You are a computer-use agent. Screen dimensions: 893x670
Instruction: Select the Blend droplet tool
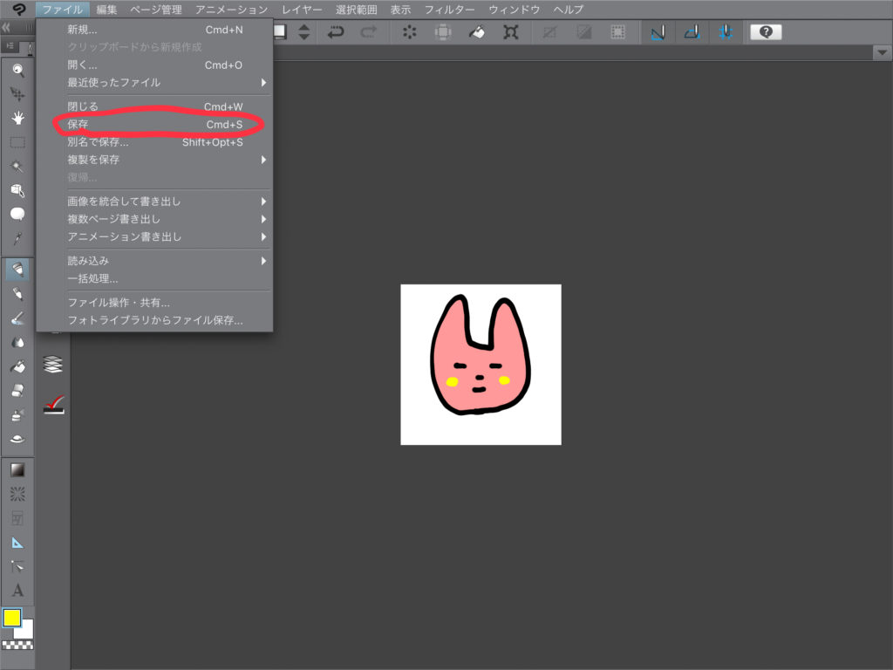point(17,342)
